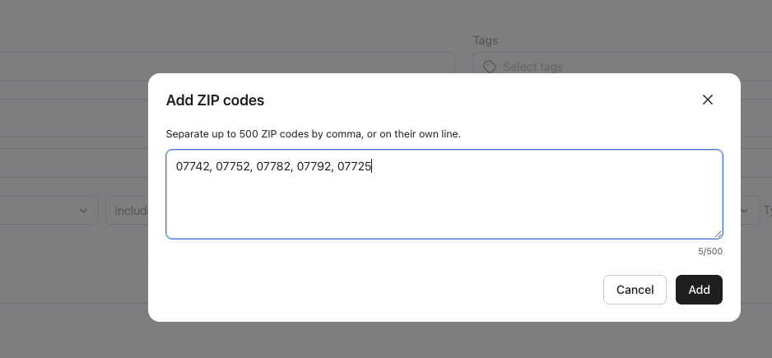Grab the ZIP codes textarea resize handle
The image size is (772, 358).
(x=719, y=235)
